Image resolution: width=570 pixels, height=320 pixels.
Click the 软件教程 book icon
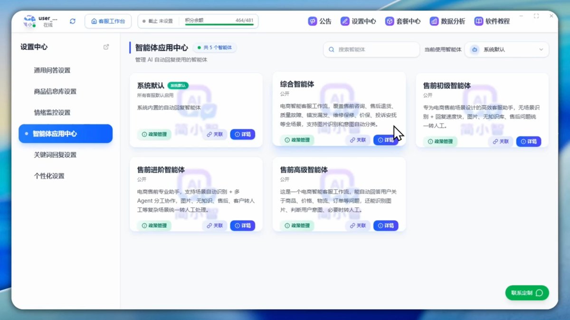(479, 21)
